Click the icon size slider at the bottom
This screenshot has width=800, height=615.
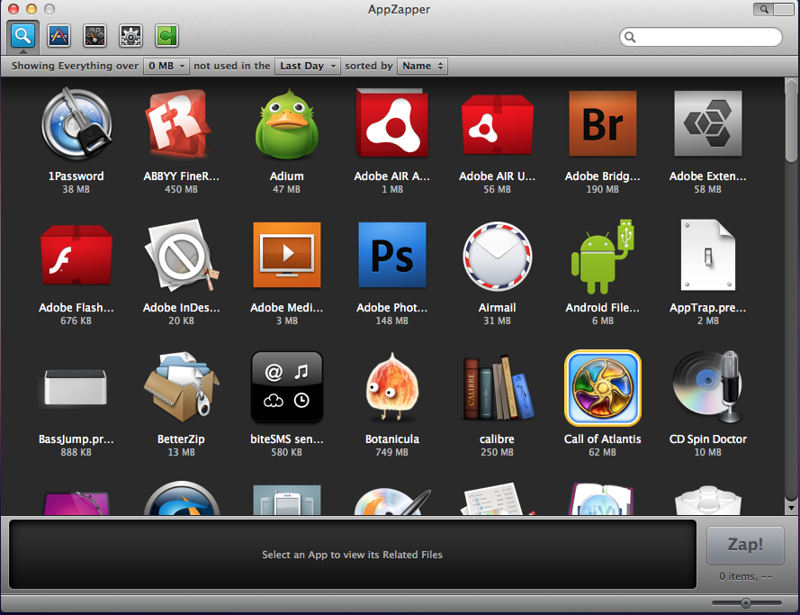point(746,602)
